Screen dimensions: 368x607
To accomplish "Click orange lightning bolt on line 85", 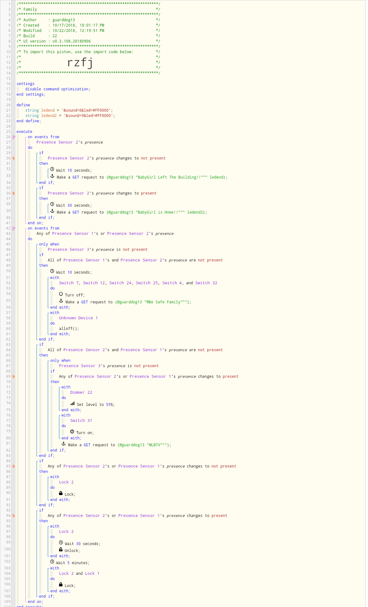I will pyautogui.click(x=13, y=466).
